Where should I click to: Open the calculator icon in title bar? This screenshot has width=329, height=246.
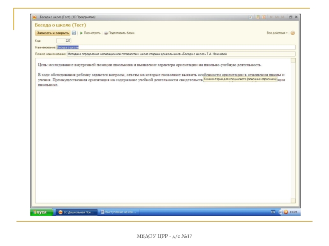click(257, 17)
